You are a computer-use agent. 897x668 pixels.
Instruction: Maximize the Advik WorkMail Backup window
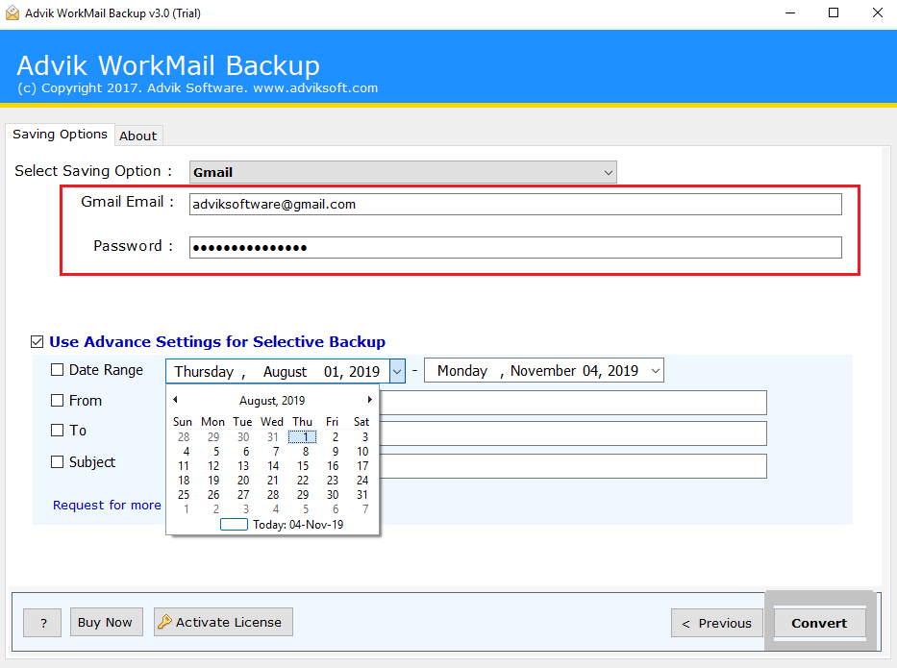(834, 12)
